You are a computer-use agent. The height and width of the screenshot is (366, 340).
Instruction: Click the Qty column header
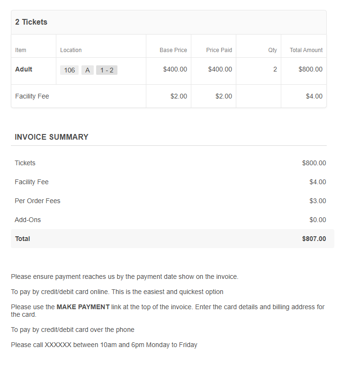[272, 50]
